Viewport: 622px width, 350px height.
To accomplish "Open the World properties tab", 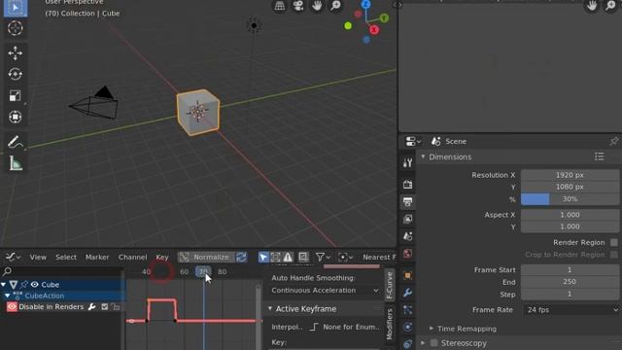I will click(408, 254).
